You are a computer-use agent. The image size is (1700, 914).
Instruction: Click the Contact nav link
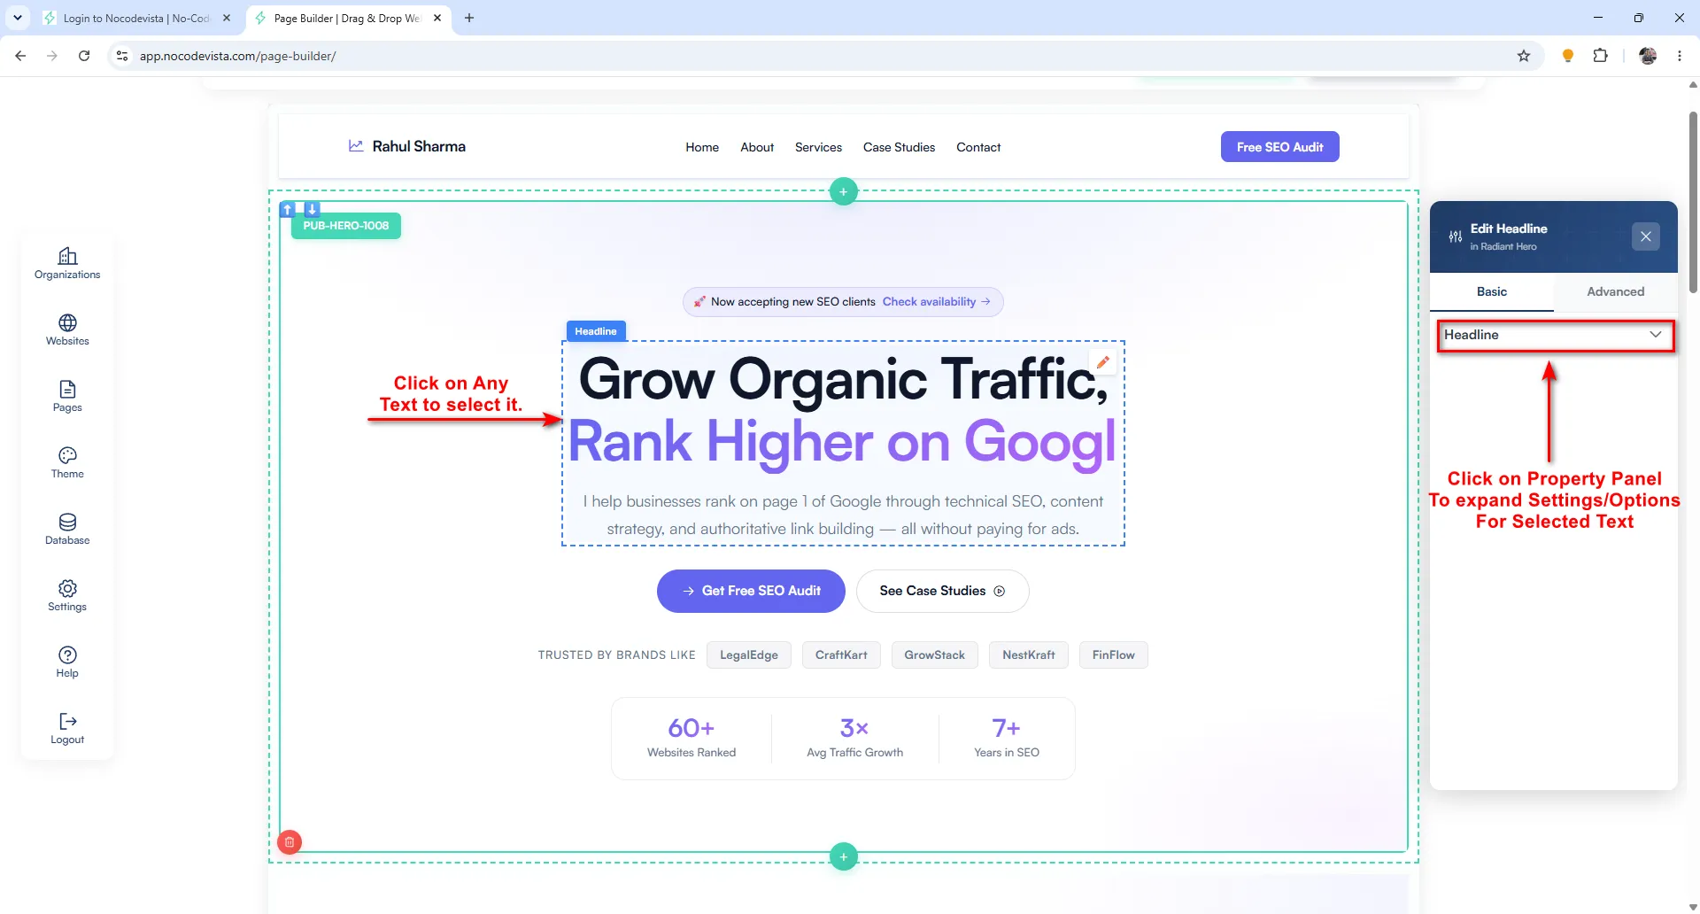978,147
